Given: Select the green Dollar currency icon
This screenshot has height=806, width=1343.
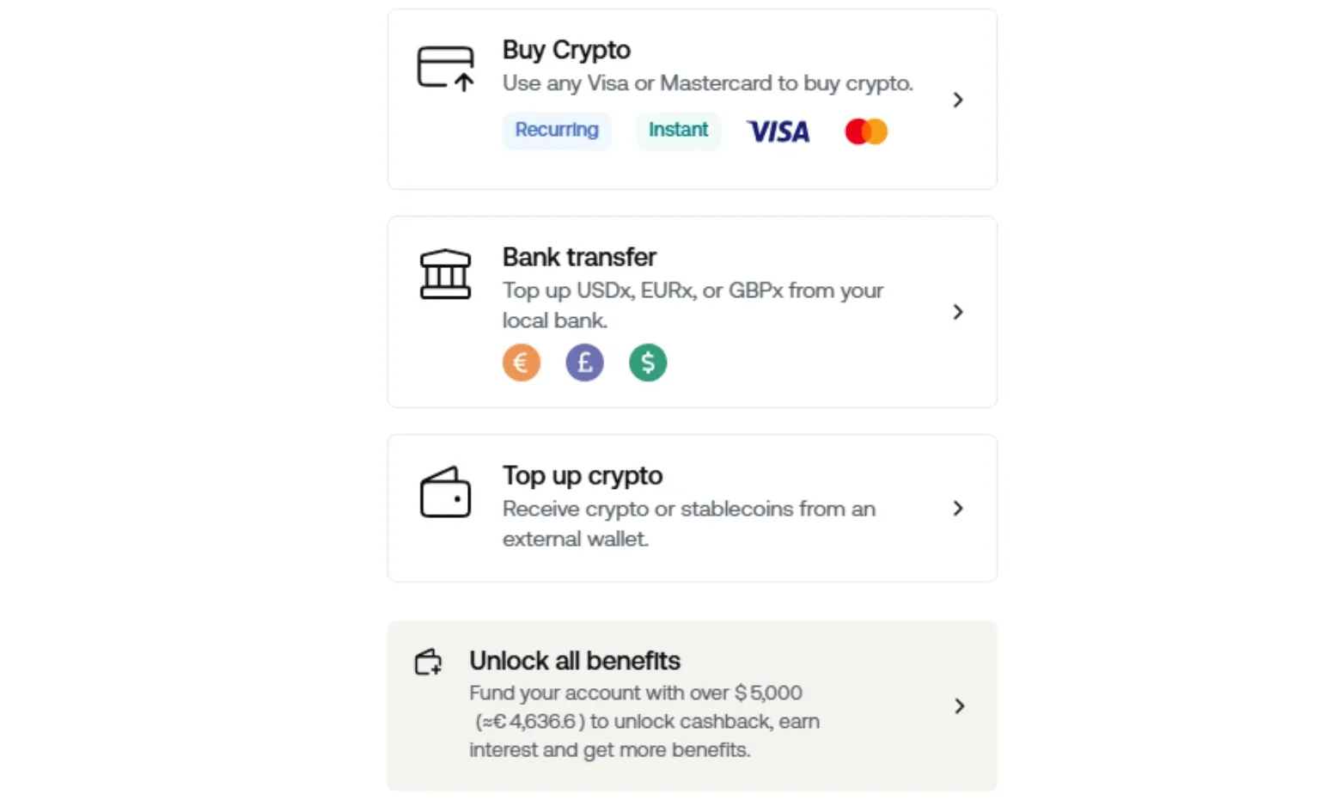Looking at the screenshot, I should click(648, 363).
